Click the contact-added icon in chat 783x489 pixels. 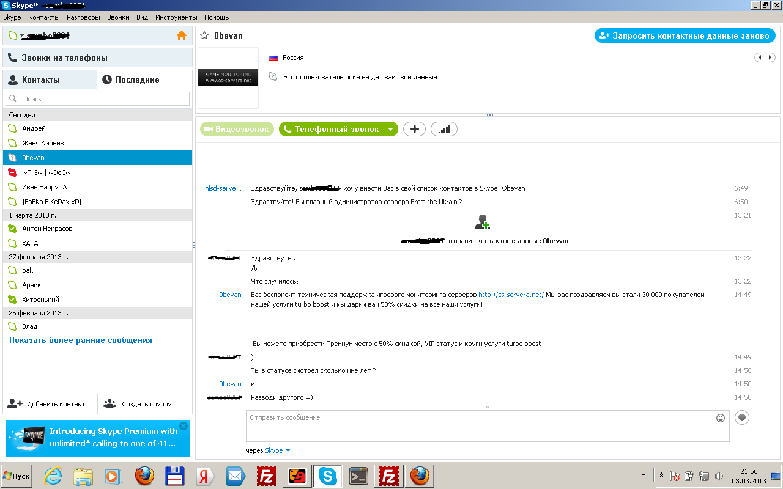(483, 221)
